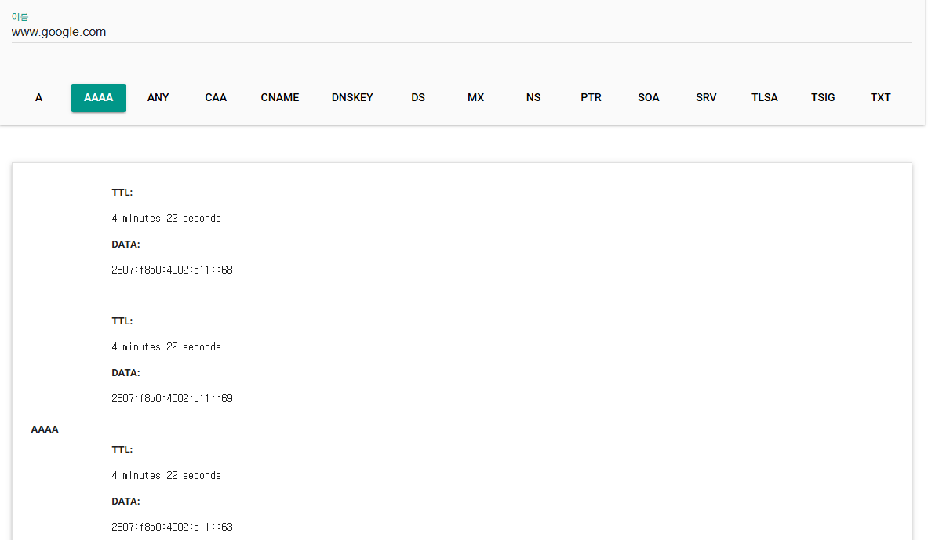Choose the SOA record type
Image resolution: width=928 pixels, height=540 pixels.
click(648, 98)
